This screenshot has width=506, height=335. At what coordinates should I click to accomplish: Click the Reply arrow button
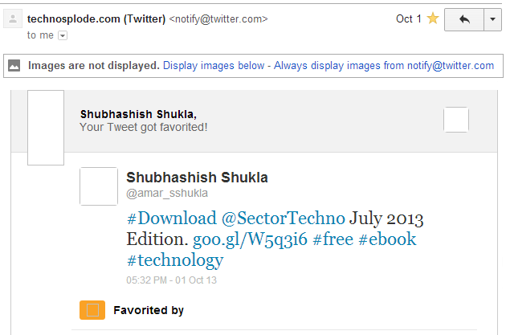(463, 19)
